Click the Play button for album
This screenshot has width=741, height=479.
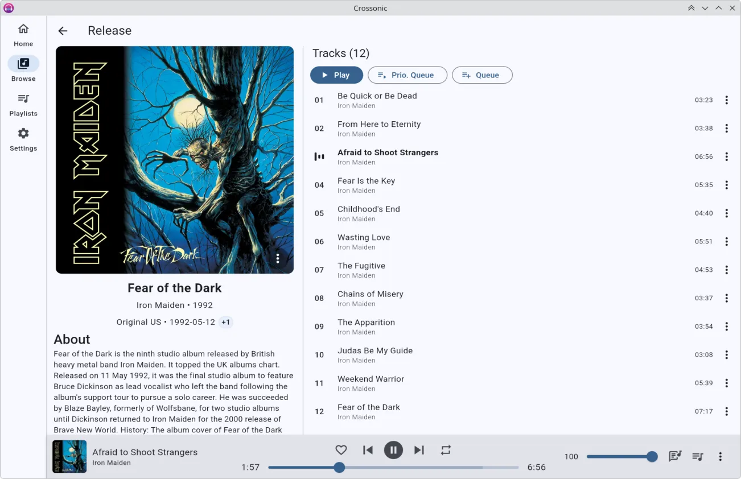(336, 75)
